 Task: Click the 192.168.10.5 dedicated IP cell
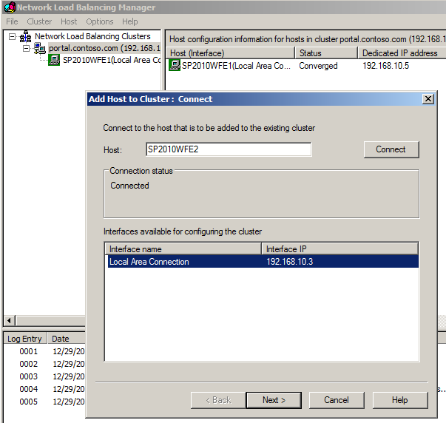click(x=385, y=66)
